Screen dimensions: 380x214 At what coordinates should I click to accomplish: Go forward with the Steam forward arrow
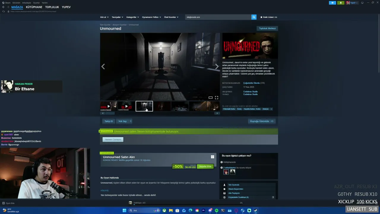8,7
